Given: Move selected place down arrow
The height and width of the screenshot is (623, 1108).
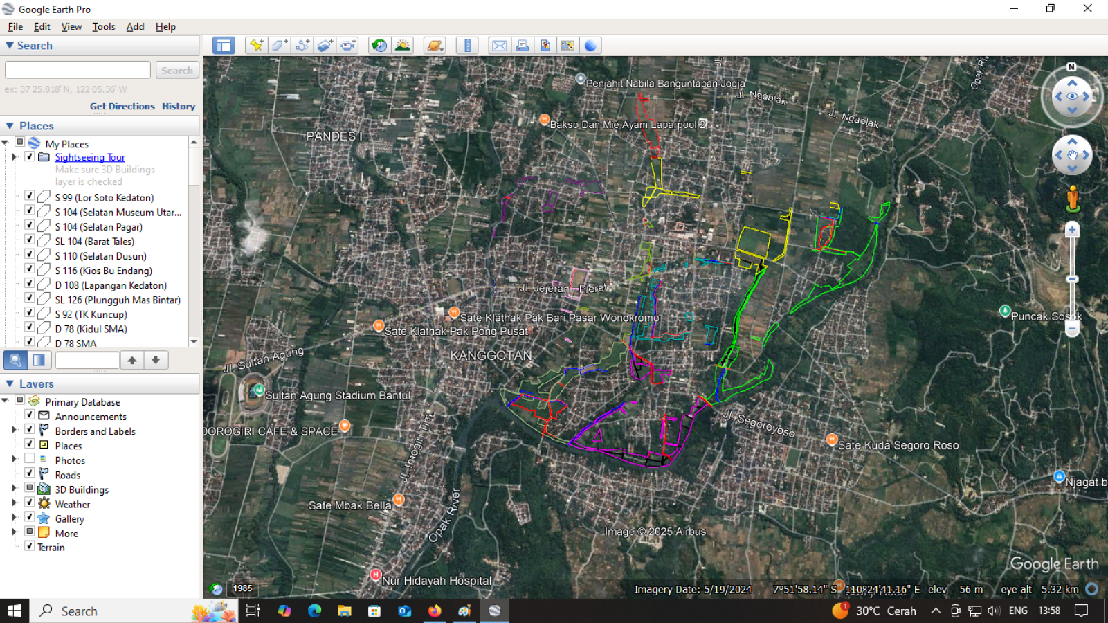Looking at the screenshot, I should point(156,360).
